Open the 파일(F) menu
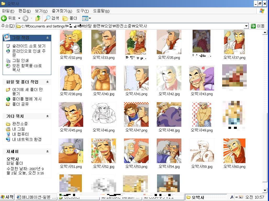 click(8, 11)
